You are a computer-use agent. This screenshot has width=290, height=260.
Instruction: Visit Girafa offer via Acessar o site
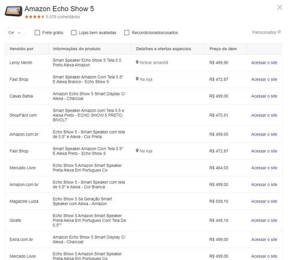click(264, 220)
